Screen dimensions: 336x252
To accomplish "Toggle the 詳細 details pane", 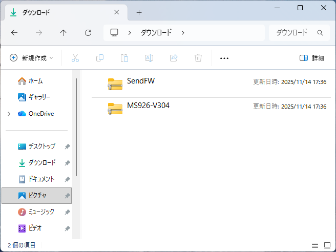I will pos(312,58).
